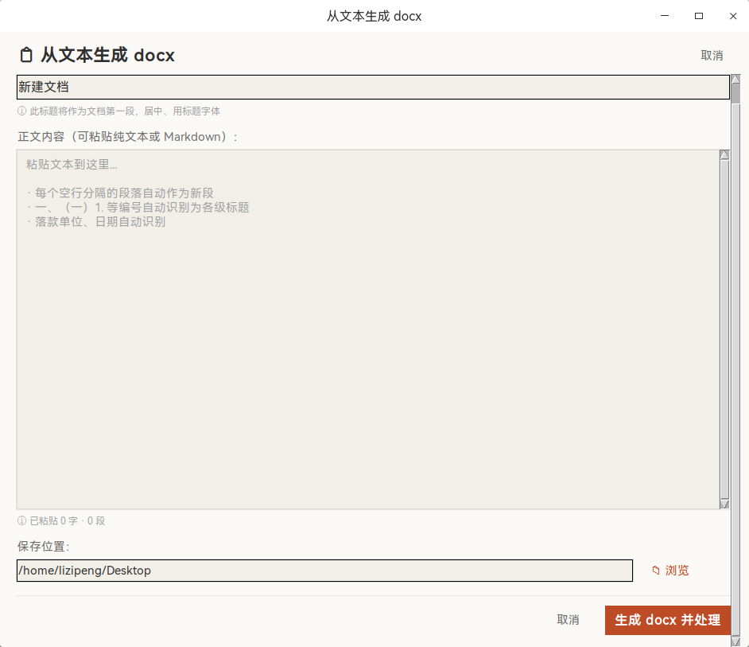Click the 此标题将作为文档第一段 hint text
The width and height of the screenshot is (749, 647).
tap(125, 111)
